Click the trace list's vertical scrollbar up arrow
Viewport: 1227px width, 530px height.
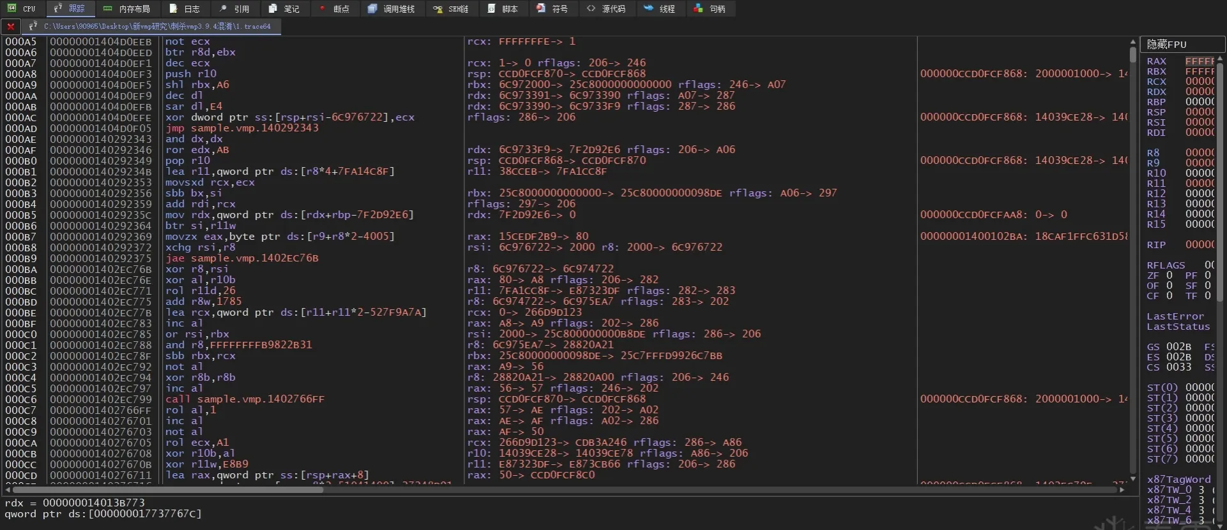click(1133, 42)
